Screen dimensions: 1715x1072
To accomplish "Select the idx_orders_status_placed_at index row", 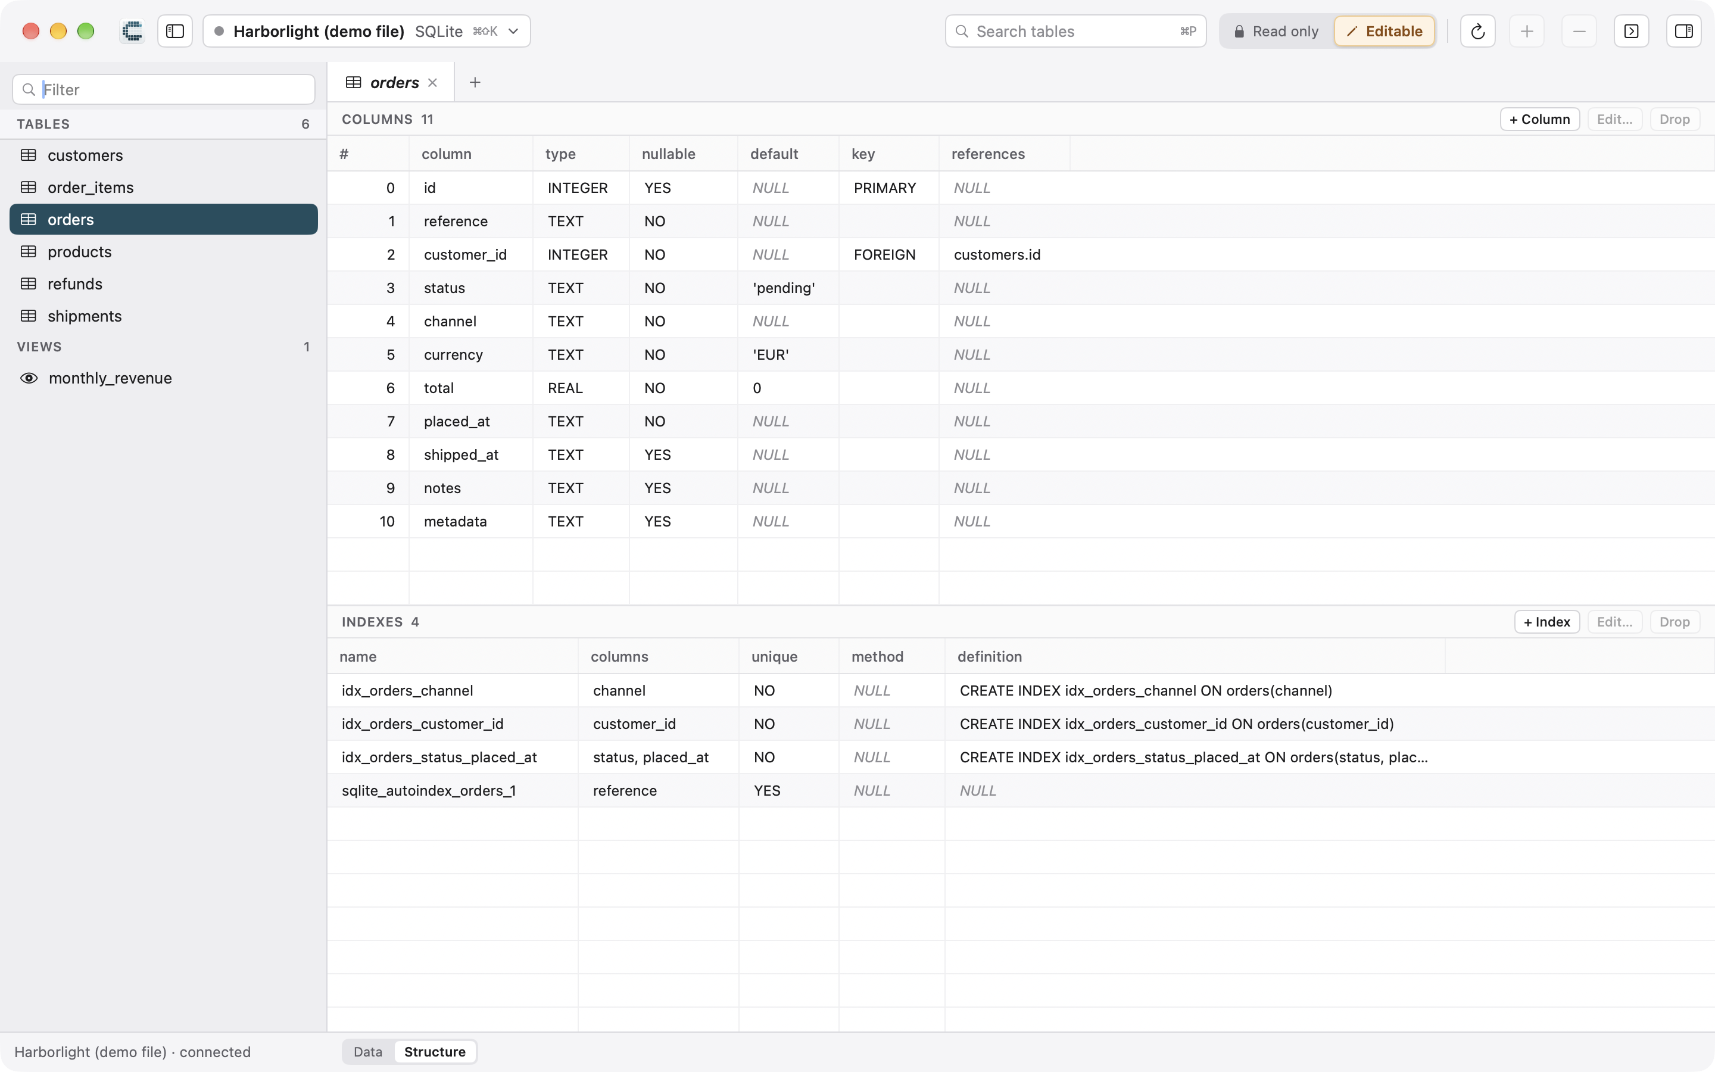I will point(1021,757).
